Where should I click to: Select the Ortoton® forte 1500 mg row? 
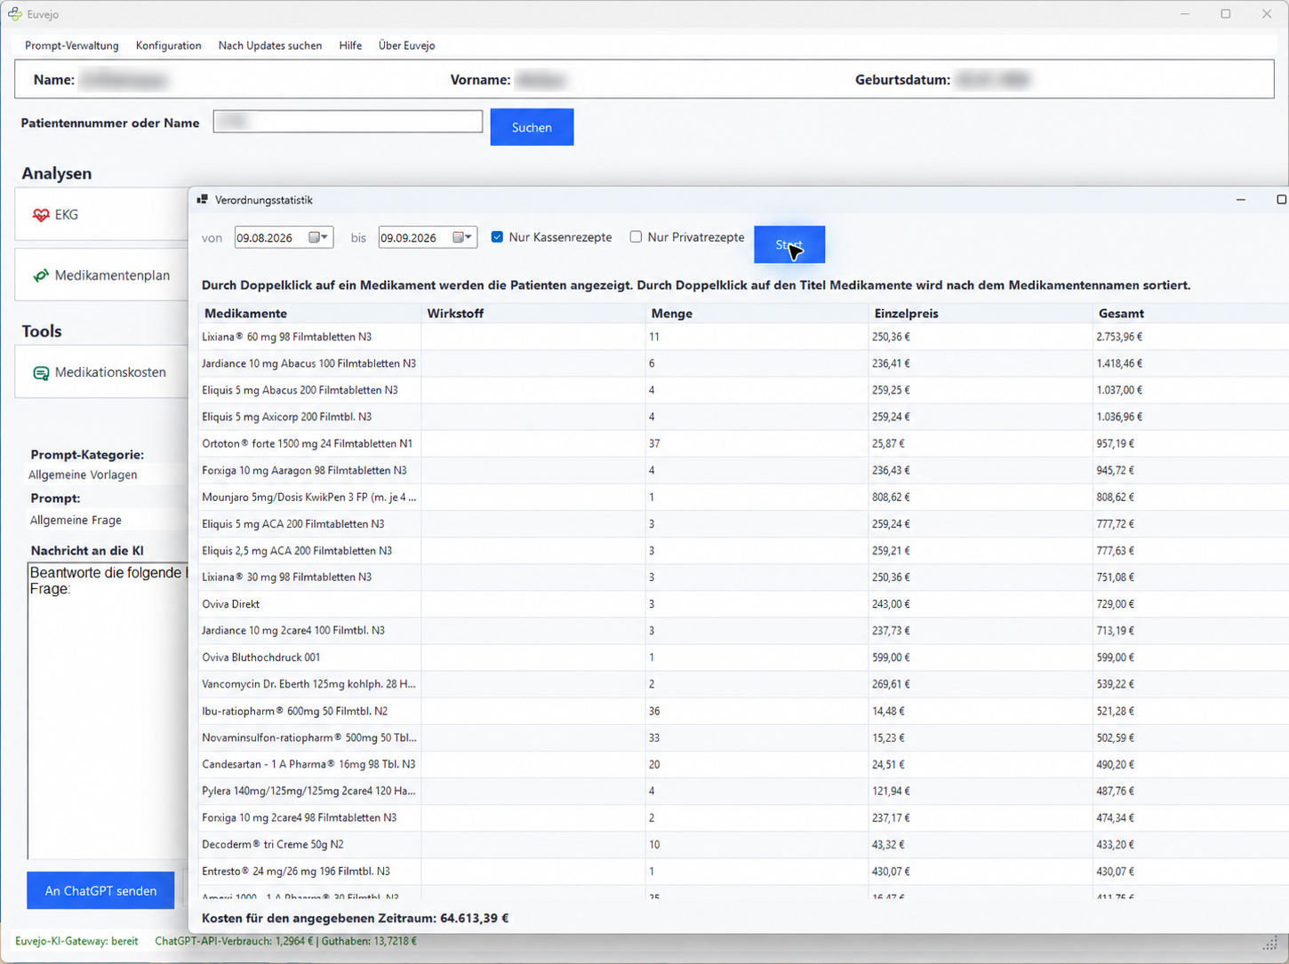click(x=742, y=443)
